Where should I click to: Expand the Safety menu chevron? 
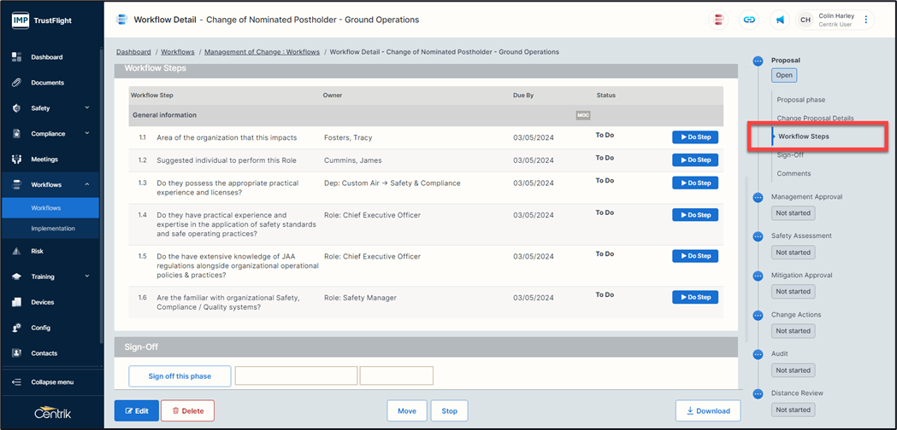[87, 108]
